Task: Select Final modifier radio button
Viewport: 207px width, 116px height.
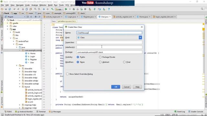Action: click(x=124, y=62)
